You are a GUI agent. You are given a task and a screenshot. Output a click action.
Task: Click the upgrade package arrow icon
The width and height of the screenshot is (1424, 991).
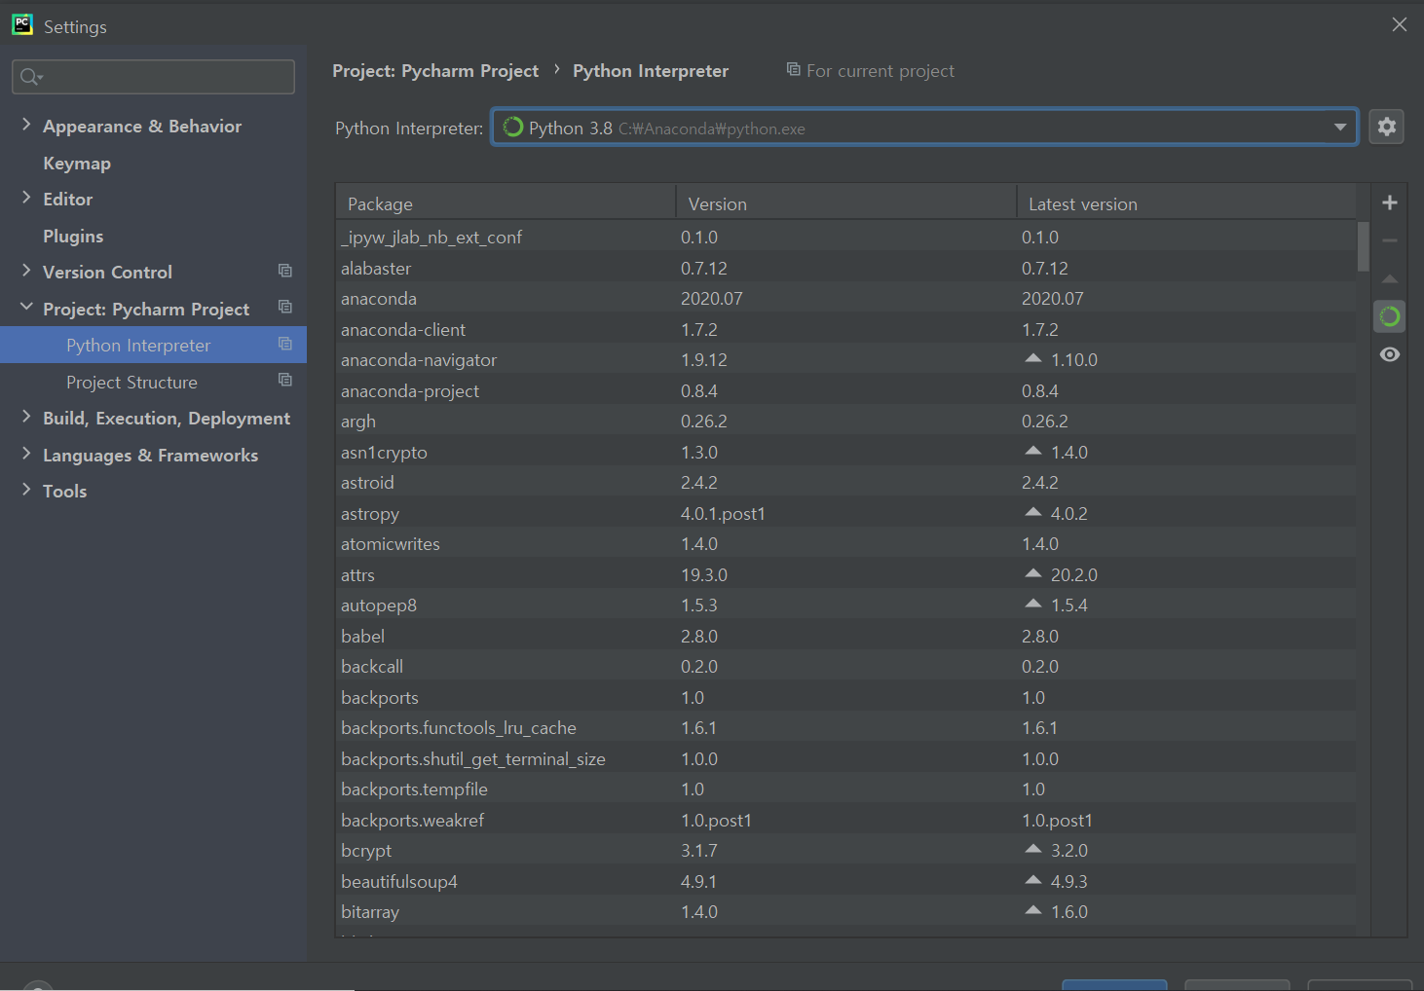pos(1390,279)
